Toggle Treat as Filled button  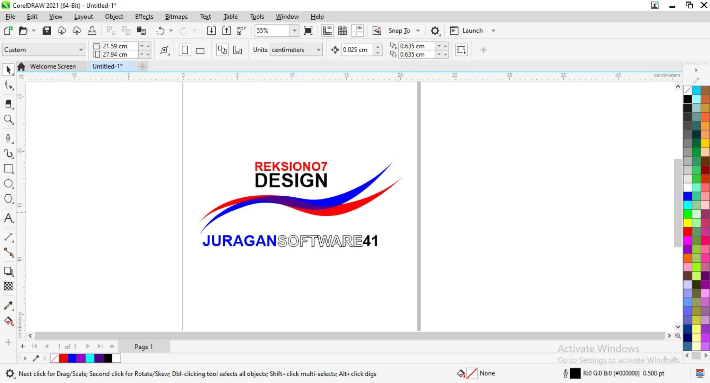click(461, 50)
